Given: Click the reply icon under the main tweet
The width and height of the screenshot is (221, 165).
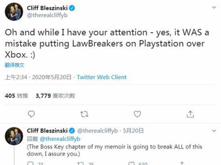Looking at the screenshot, I should (x=31, y=114).
